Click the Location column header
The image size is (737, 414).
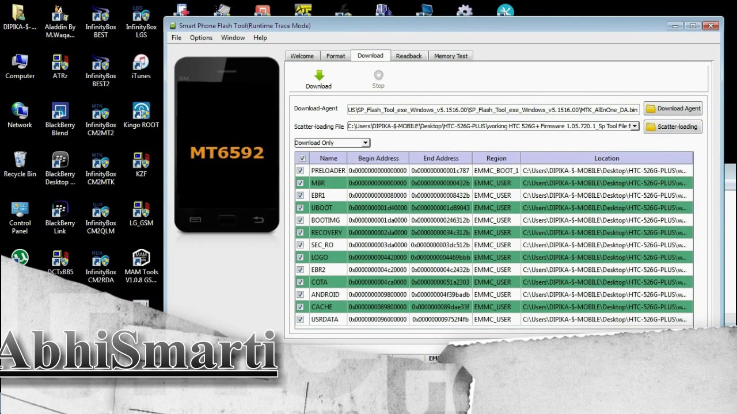click(x=607, y=158)
